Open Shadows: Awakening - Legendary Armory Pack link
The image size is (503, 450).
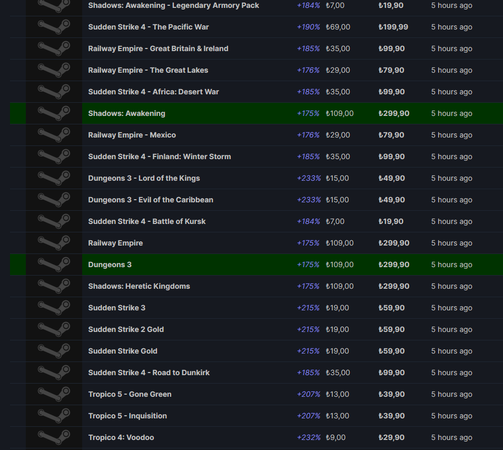[173, 5]
